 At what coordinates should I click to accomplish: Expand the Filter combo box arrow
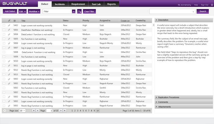(73, 11)
